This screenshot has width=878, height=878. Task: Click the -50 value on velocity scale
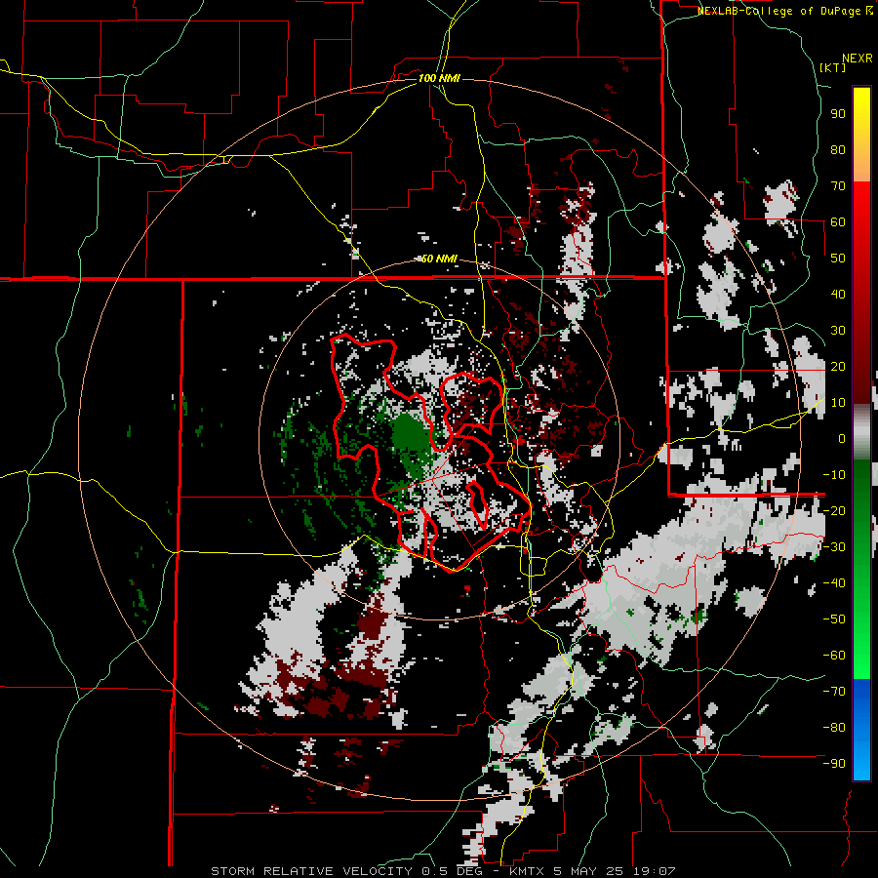[834, 619]
